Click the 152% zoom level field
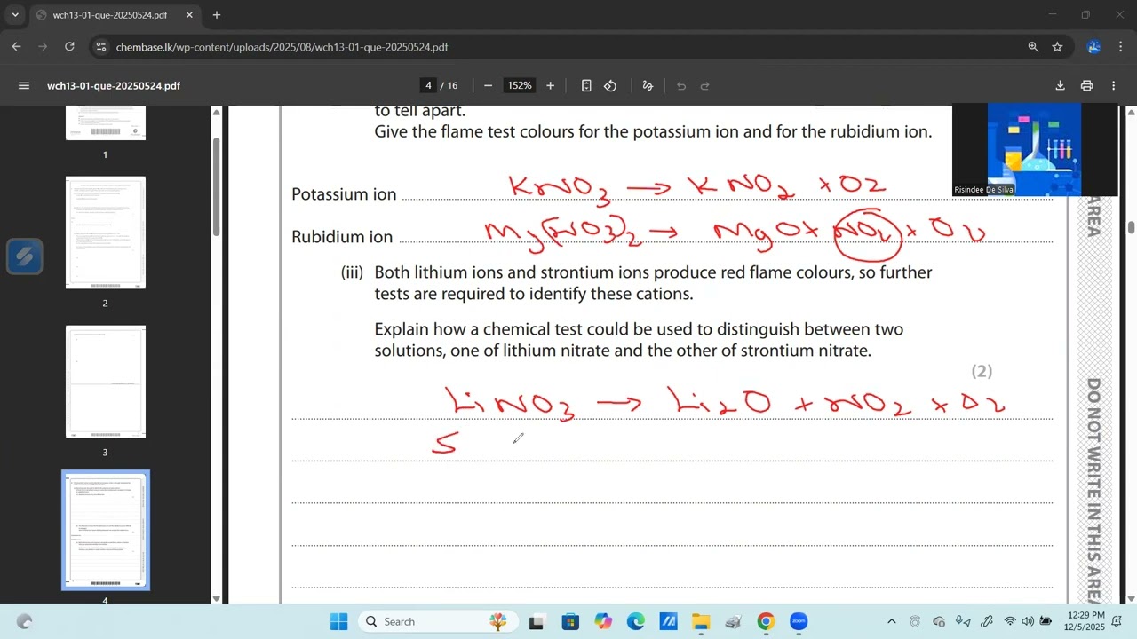The image size is (1137, 639). tap(519, 86)
